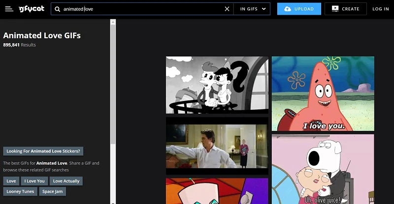Select the Looney Tunes tag
Screen dimensions: 394x204
point(20,191)
